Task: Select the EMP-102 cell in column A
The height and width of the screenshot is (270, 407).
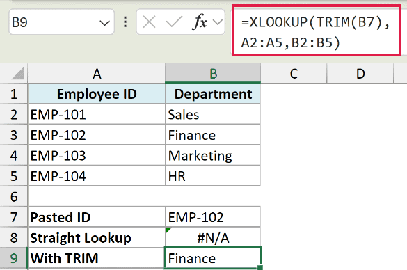Action: 97,135
